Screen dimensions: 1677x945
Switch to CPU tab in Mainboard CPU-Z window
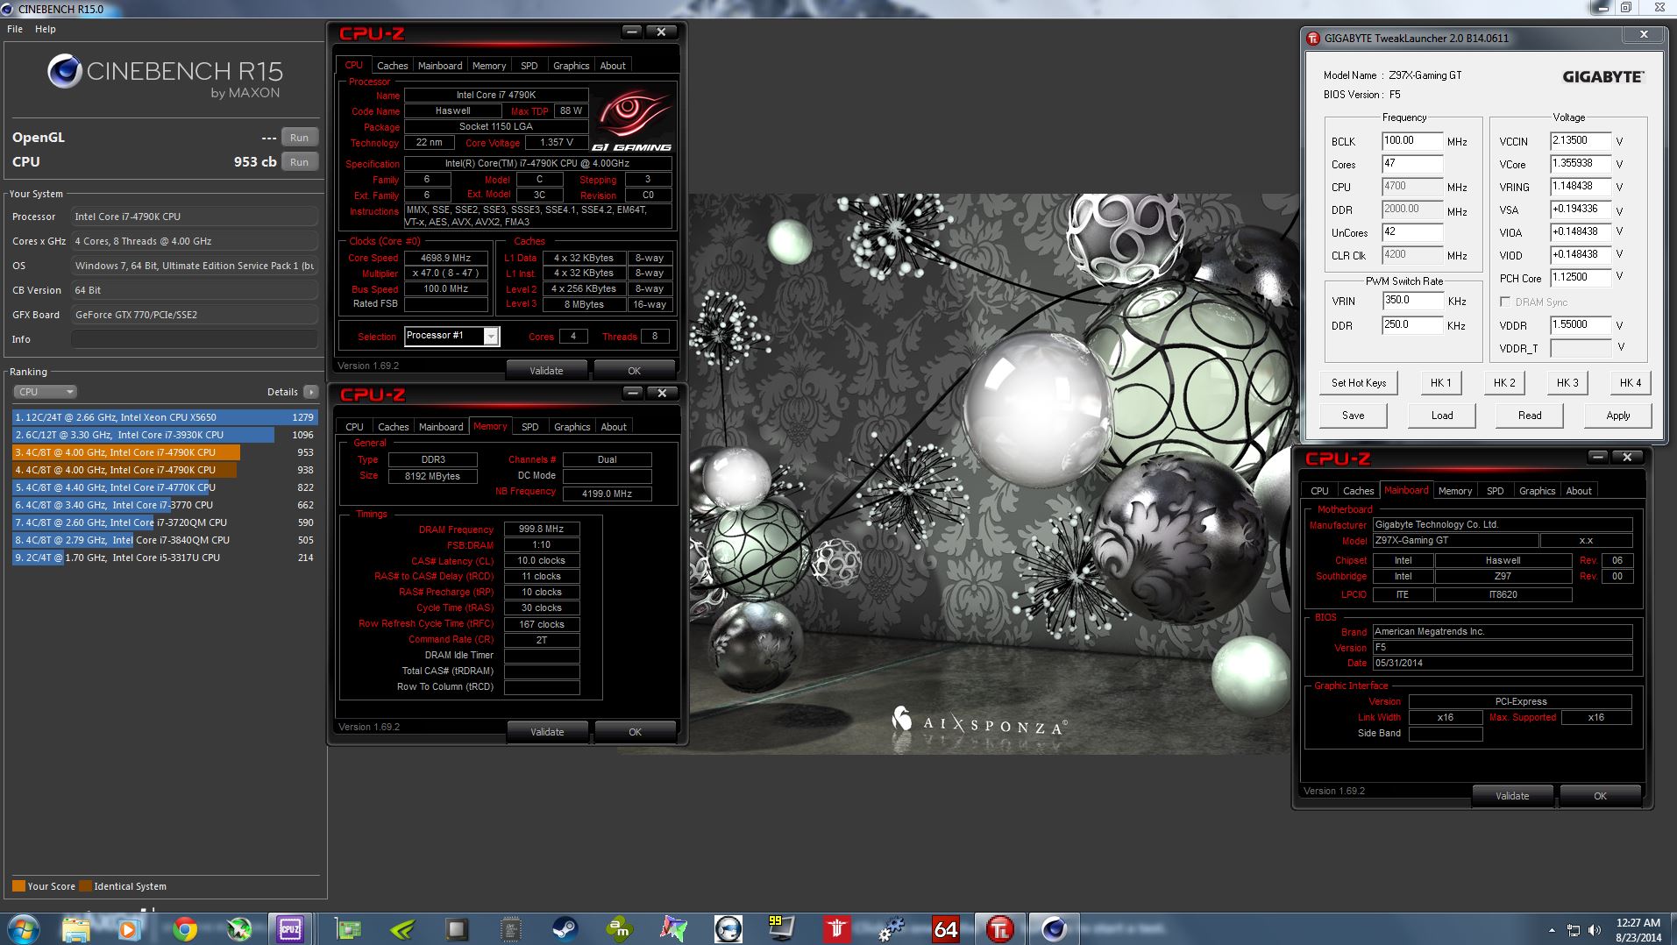click(x=1319, y=491)
